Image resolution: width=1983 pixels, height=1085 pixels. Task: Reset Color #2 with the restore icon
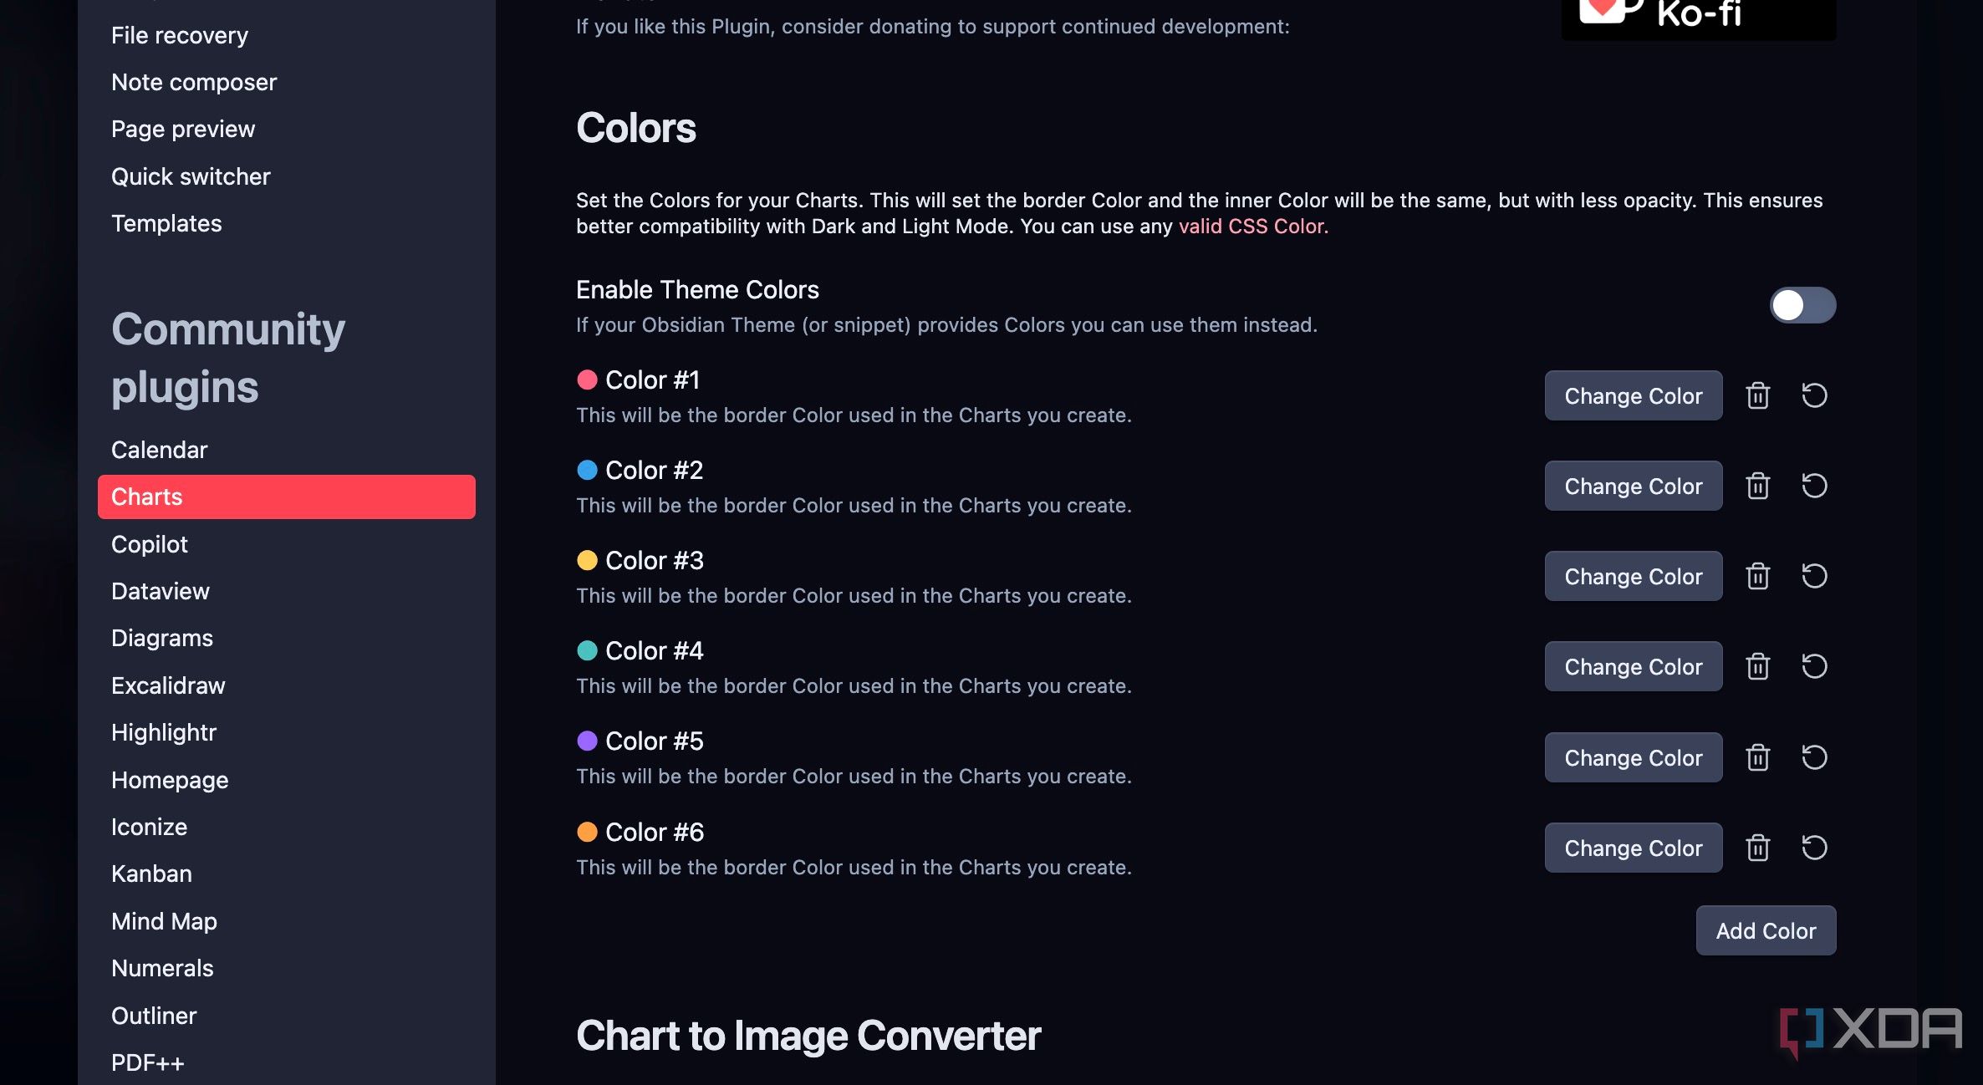1814,486
